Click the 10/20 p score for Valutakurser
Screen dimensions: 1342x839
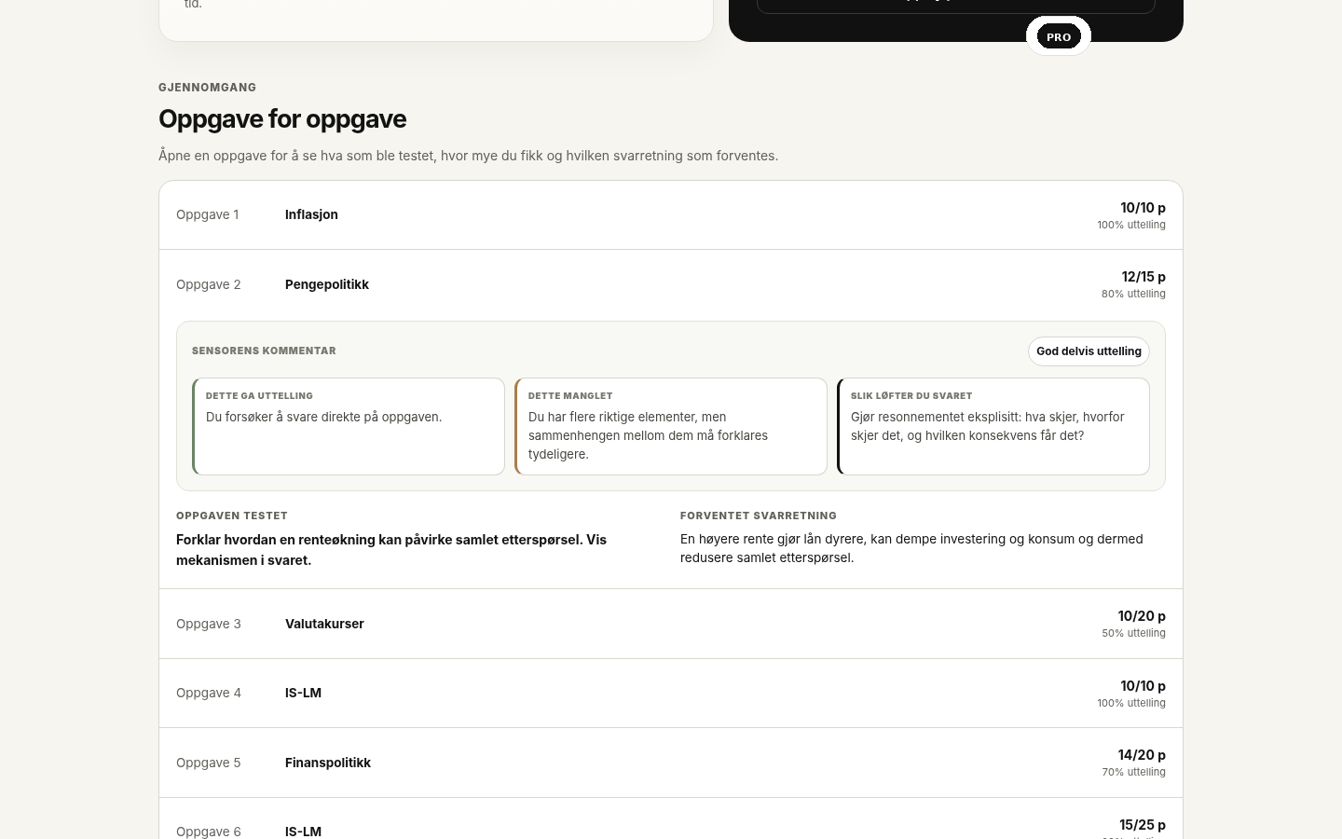(1142, 616)
